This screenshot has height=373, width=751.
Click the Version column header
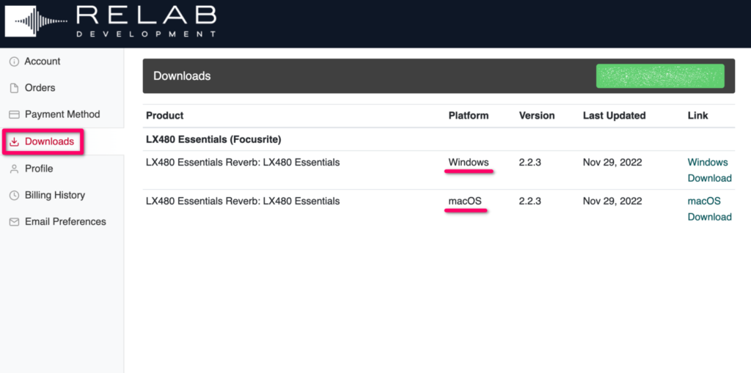pos(536,115)
